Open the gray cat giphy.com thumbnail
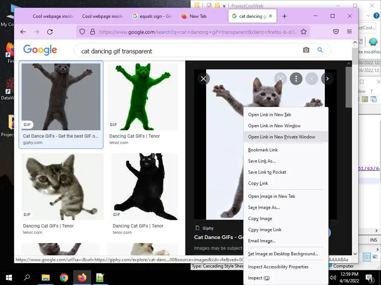381x285 pixels. pos(61,97)
